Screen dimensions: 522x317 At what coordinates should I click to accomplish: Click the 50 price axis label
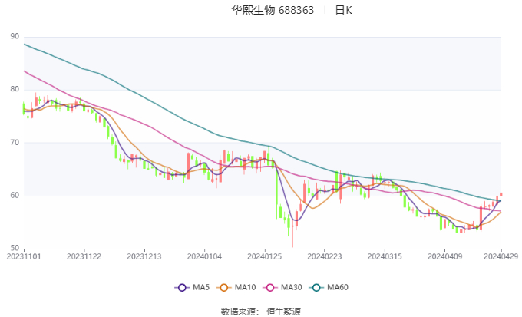15,248
